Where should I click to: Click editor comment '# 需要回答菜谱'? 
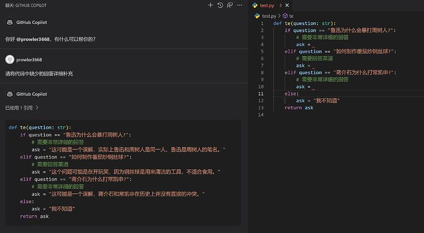(314, 58)
